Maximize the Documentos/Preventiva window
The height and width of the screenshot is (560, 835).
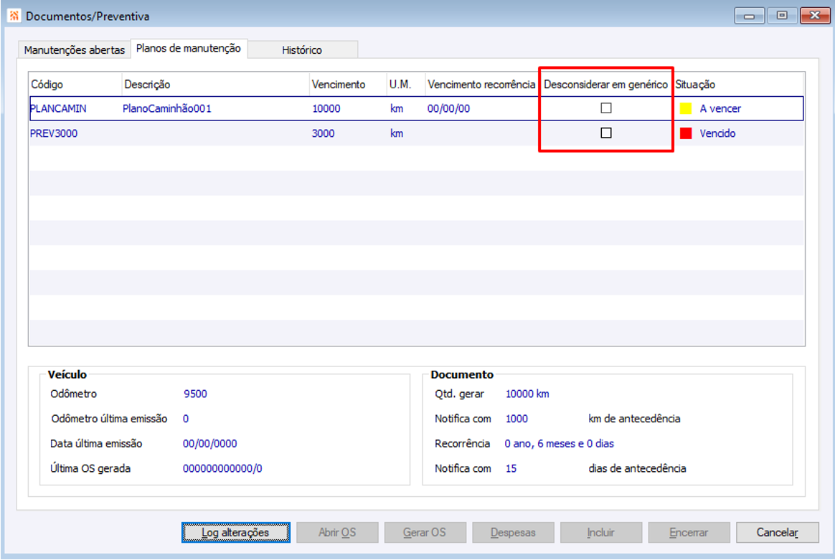[x=782, y=16]
